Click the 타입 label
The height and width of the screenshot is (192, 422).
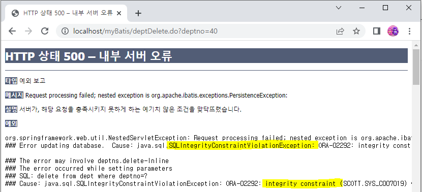pos(11,80)
